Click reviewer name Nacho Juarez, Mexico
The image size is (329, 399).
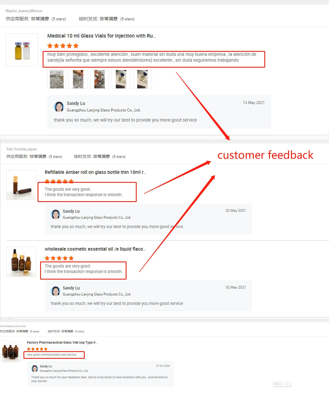[x=24, y=11]
